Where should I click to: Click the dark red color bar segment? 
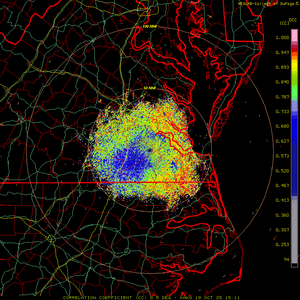(x=294, y=50)
